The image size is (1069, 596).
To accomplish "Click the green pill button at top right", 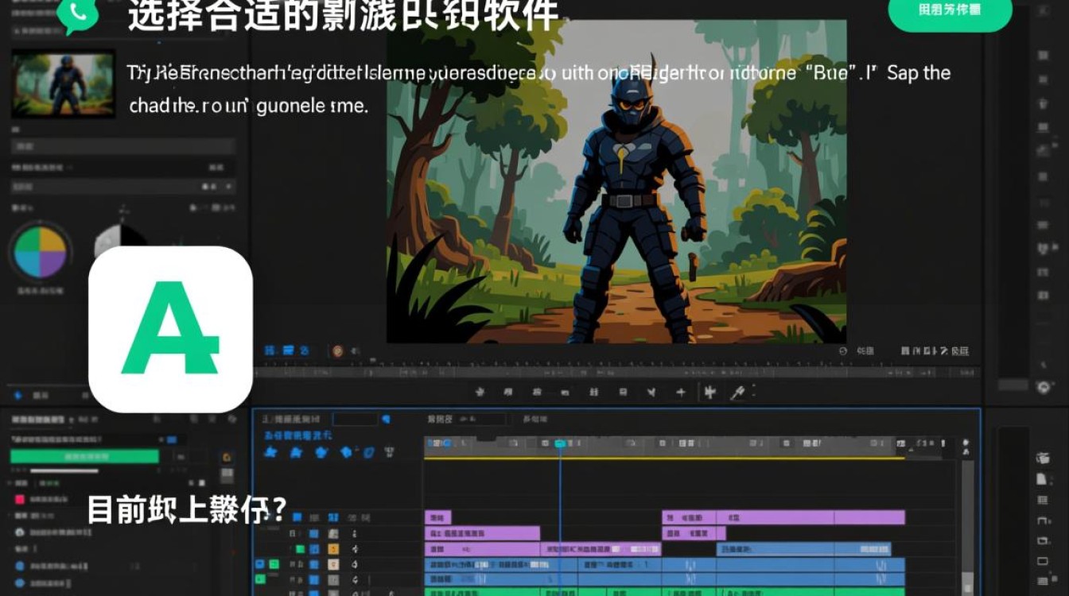I will point(950,11).
